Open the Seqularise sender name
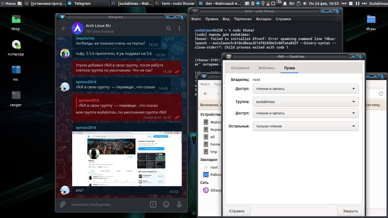This screenshot has height=218, width=388. click(85, 38)
